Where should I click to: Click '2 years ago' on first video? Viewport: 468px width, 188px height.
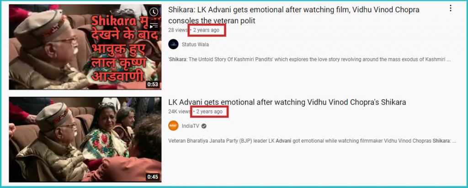tap(206, 30)
